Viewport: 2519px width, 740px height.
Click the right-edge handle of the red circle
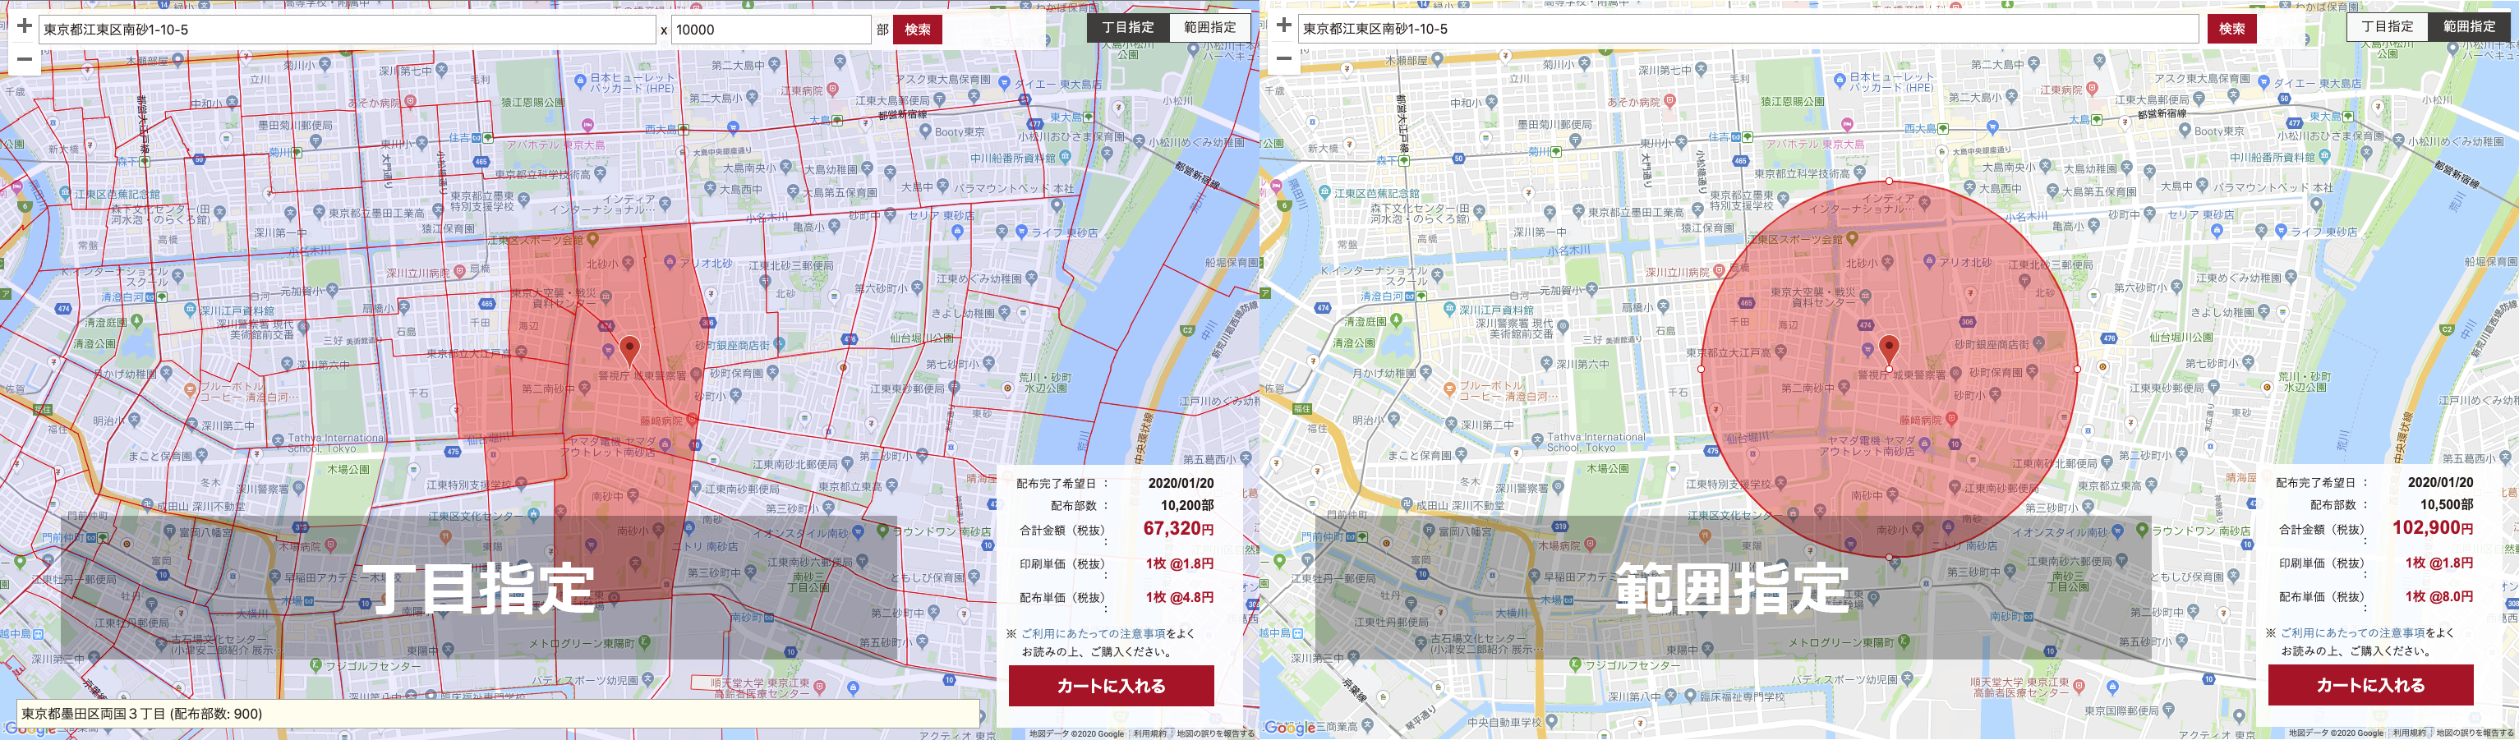[x=2077, y=369]
